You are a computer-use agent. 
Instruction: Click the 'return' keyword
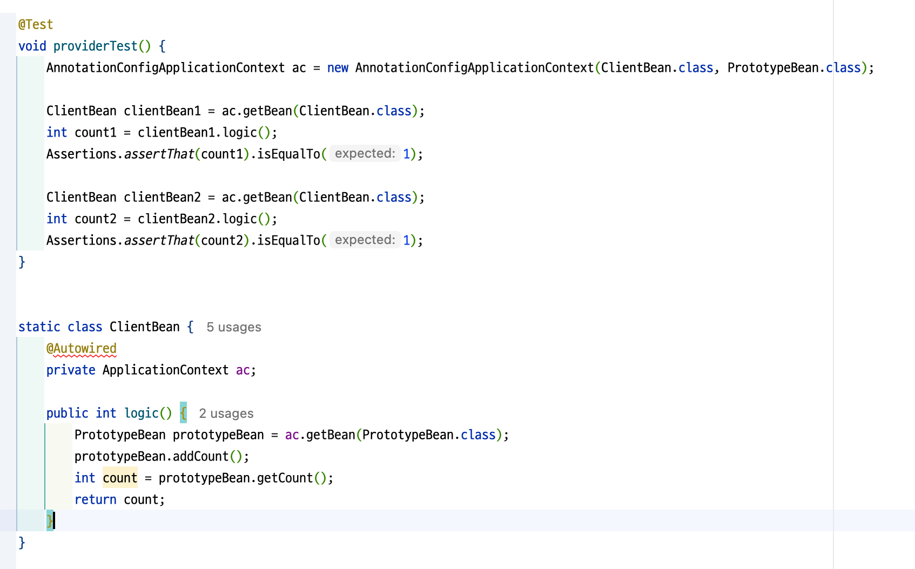point(96,500)
